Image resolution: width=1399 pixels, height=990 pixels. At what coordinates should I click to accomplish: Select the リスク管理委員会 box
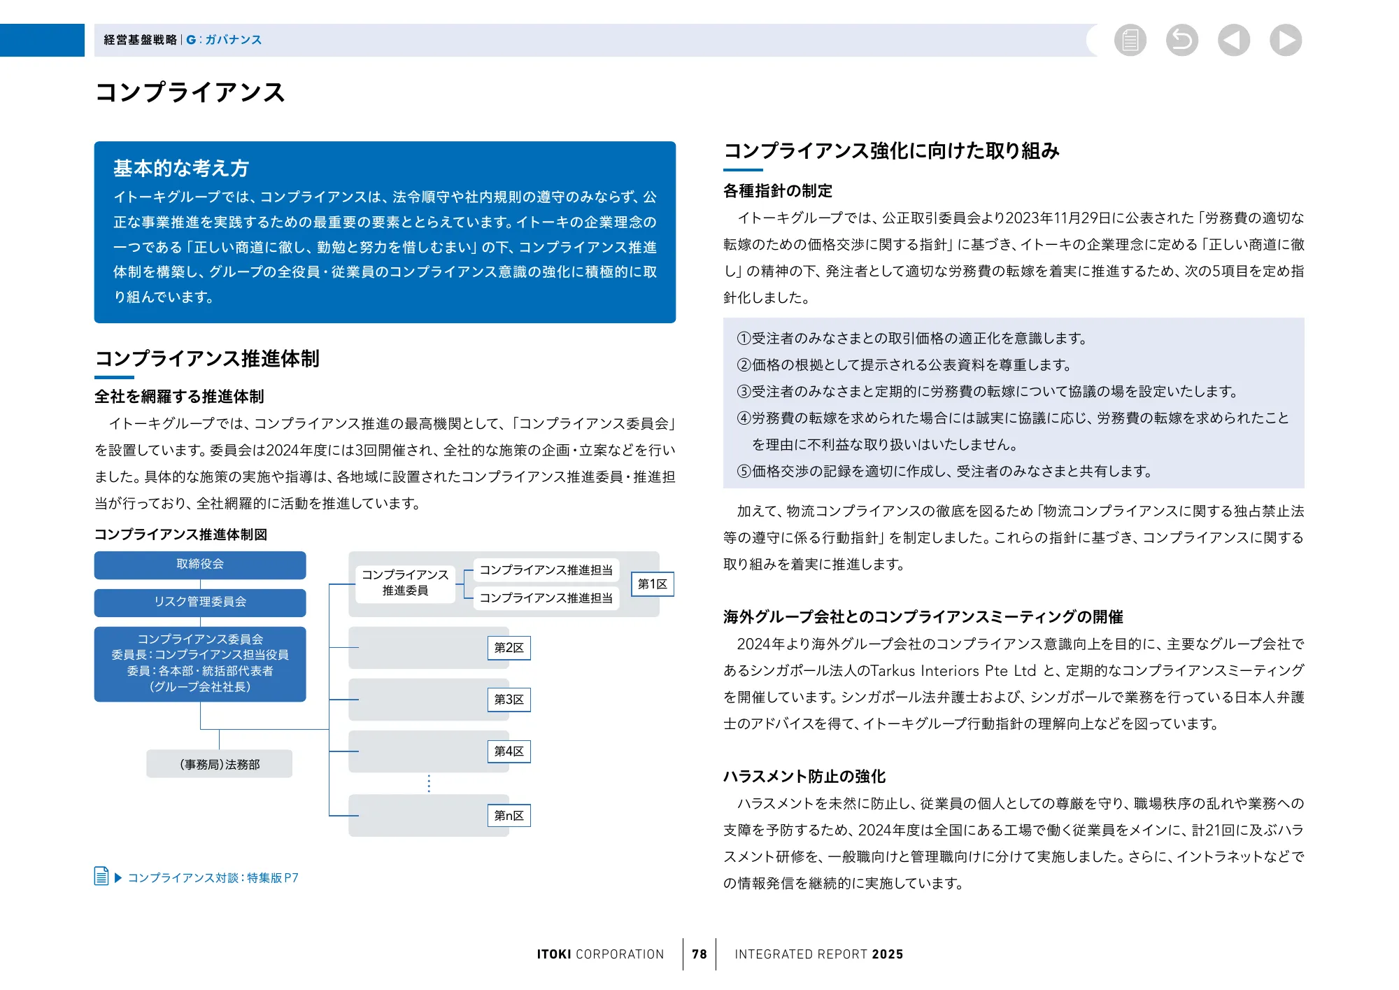200,602
